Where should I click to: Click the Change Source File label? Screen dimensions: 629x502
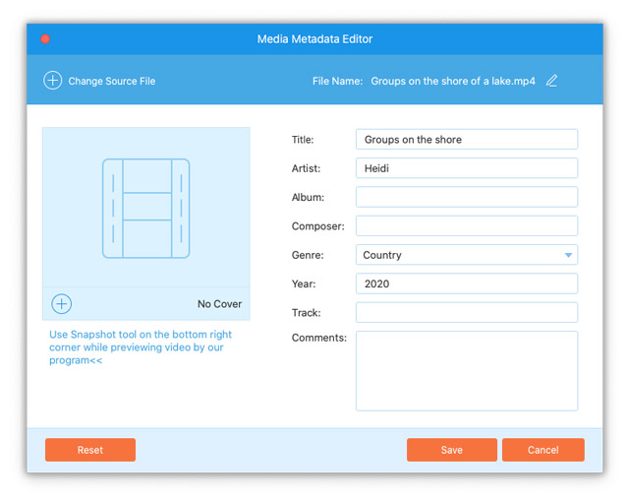111,81
